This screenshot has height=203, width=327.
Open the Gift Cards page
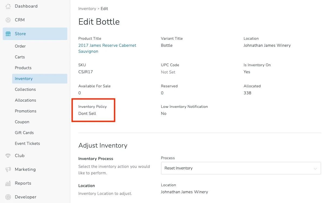click(x=24, y=133)
